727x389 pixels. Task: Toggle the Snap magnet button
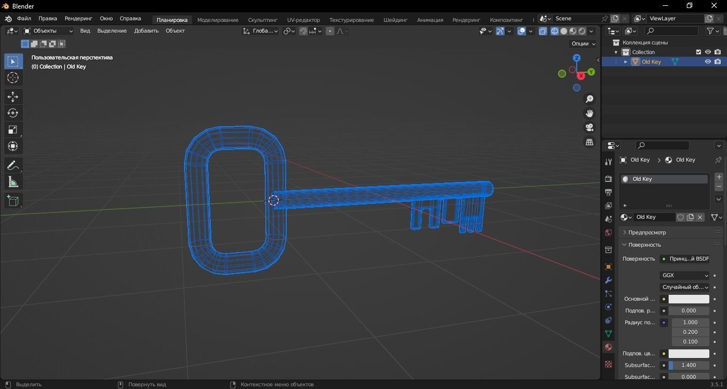click(303, 31)
